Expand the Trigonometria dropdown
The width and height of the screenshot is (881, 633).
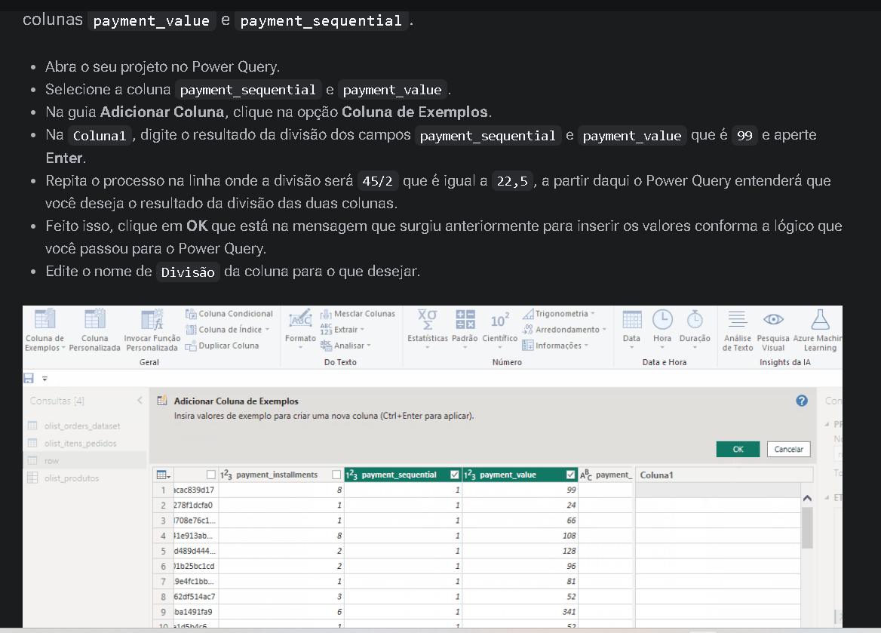coord(593,314)
